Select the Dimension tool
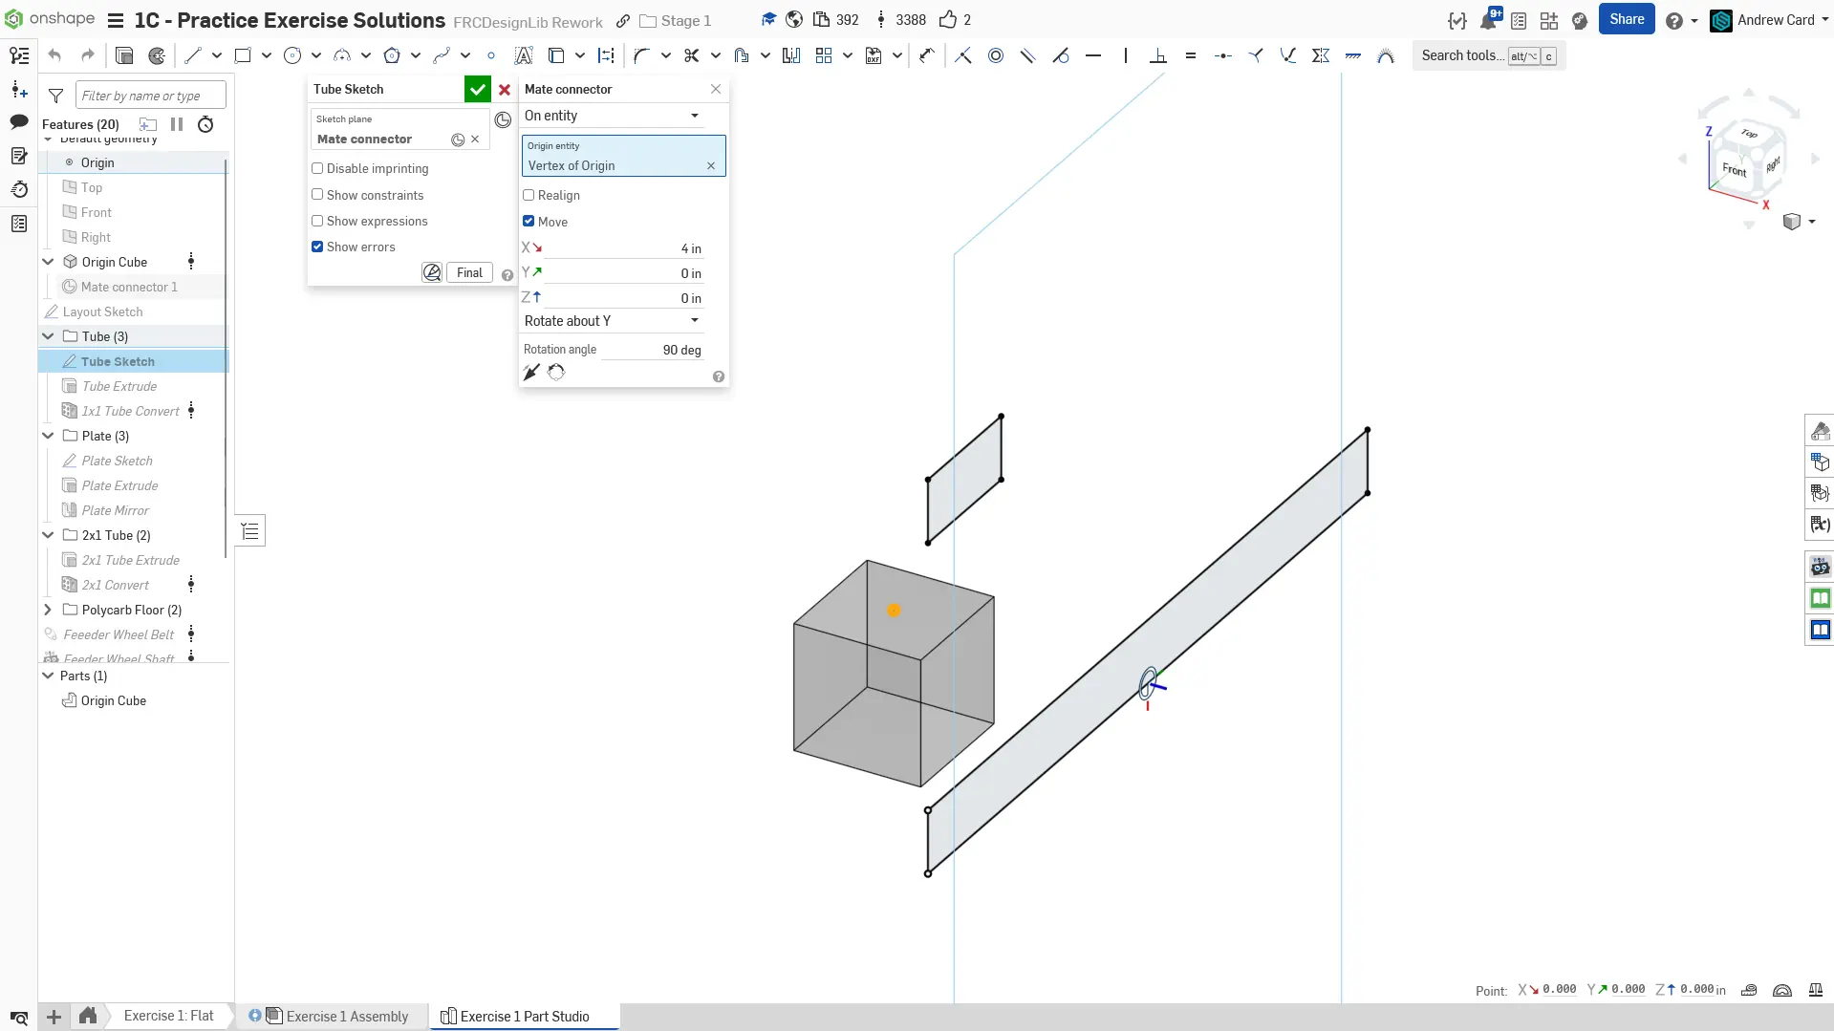Image resolution: width=1834 pixels, height=1031 pixels. [x=926, y=55]
